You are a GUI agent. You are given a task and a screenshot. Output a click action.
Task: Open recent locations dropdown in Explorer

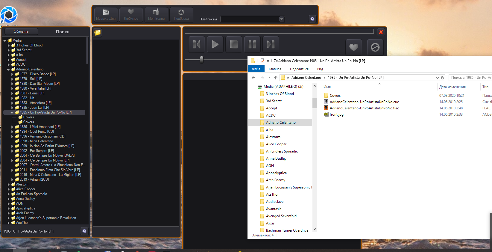[x=269, y=78]
